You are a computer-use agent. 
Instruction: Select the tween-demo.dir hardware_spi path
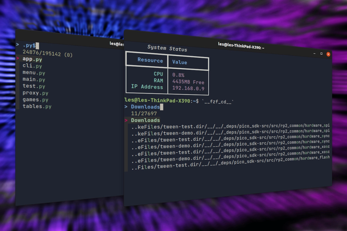pyautogui.click(x=230, y=132)
